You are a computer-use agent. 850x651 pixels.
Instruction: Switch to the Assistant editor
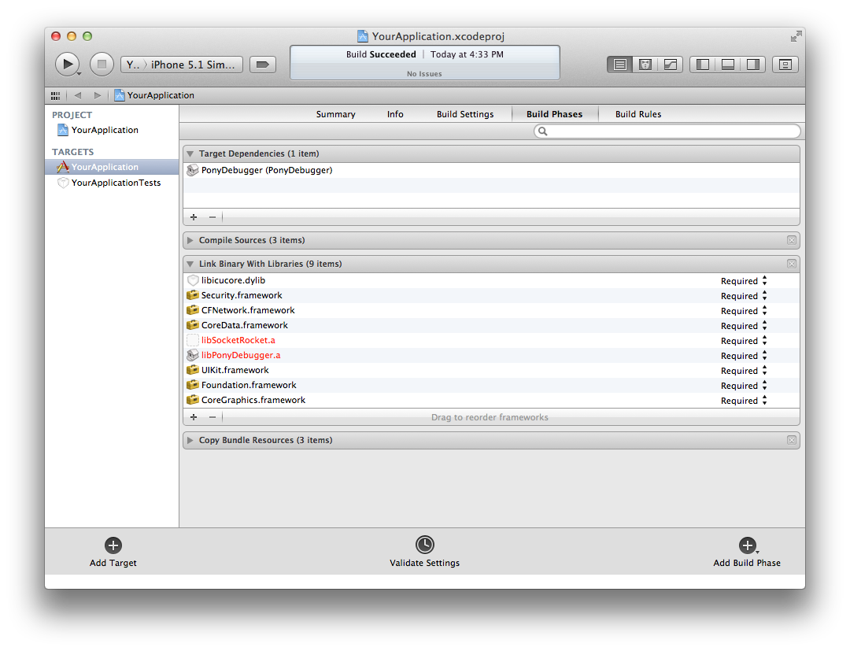(x=645, y=65)
